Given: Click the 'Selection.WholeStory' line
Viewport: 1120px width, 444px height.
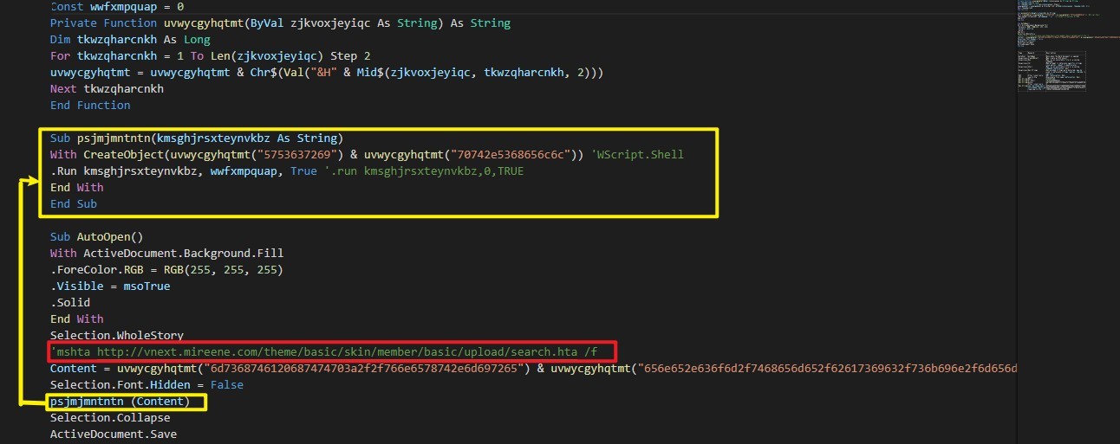Looking at the screenshot, I should tap(116, 335).
